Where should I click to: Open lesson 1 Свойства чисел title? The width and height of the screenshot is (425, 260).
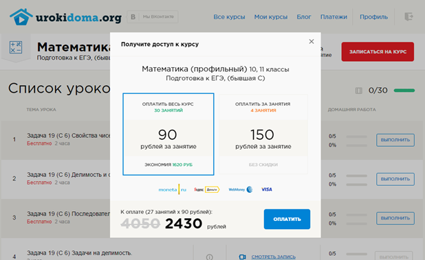[68, 136]
